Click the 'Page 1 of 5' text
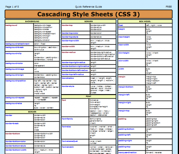The width and height of the screenshot is (179, 154). [12, 7]
